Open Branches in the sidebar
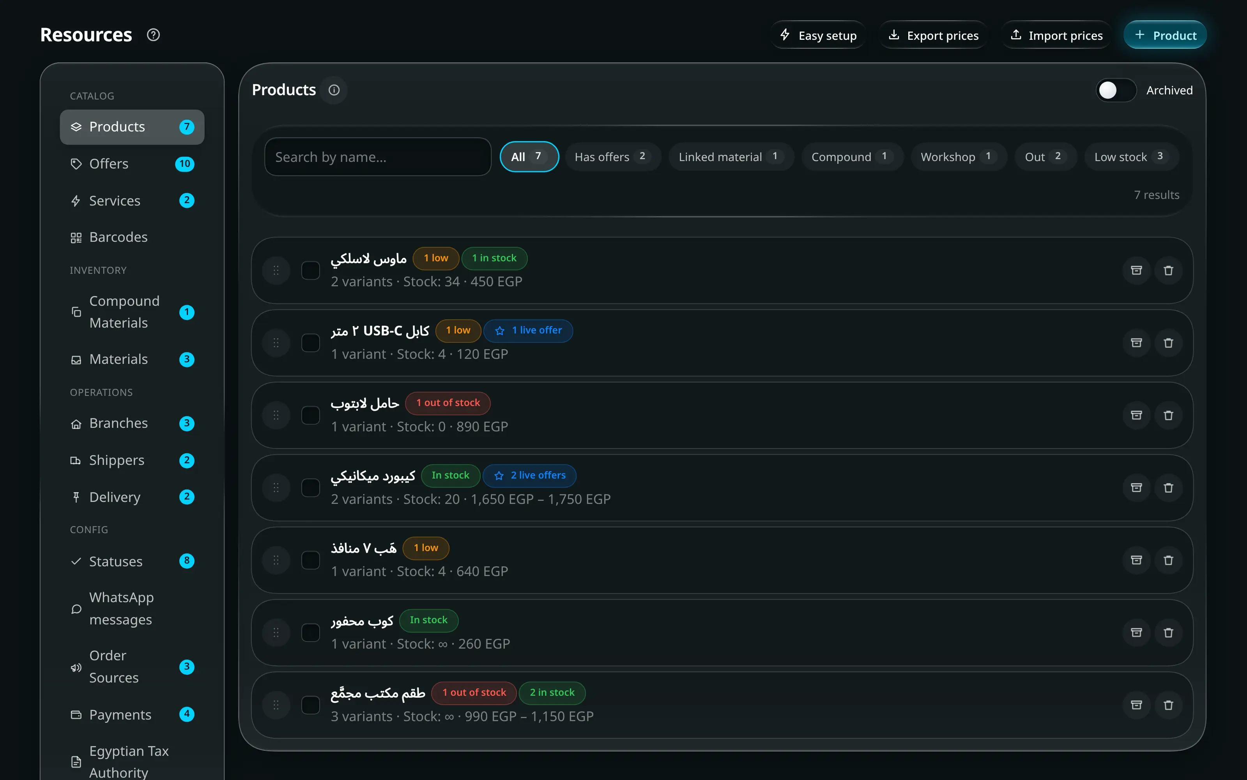Image resolution: width=1247 pixels, height=780 pixels. (132, 424)
